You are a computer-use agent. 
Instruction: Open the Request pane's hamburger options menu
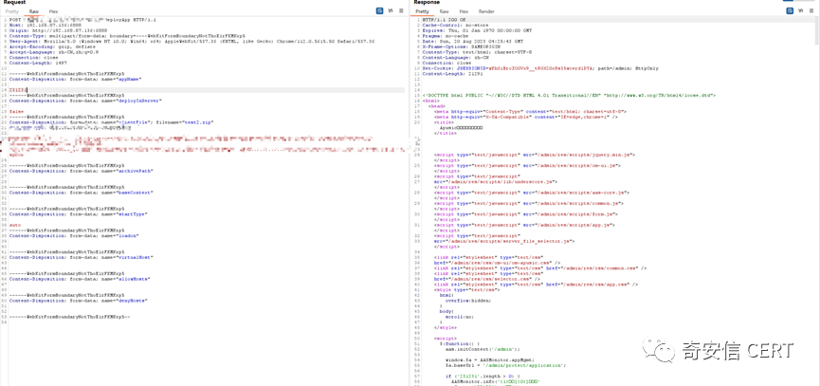[401, 11]
